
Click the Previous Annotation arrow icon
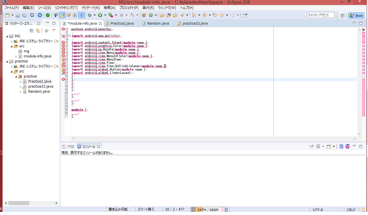[204, 15]
